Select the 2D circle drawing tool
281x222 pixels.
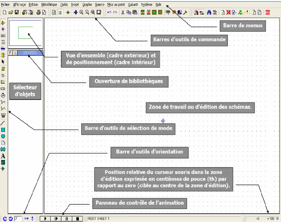(x=3, y=136)
